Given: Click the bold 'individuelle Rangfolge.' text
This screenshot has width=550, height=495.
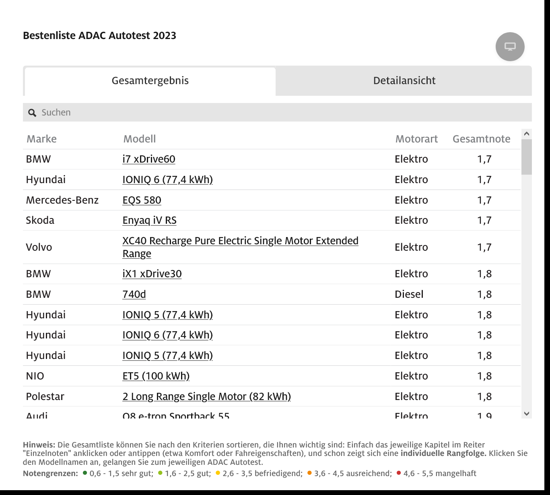Looking at the screenshot, I should (x=443, y=453).
